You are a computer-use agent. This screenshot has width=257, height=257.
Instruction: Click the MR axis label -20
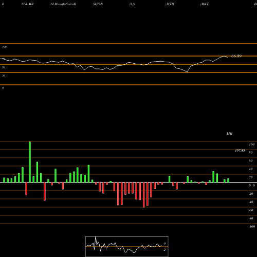(x=251, y=194)
